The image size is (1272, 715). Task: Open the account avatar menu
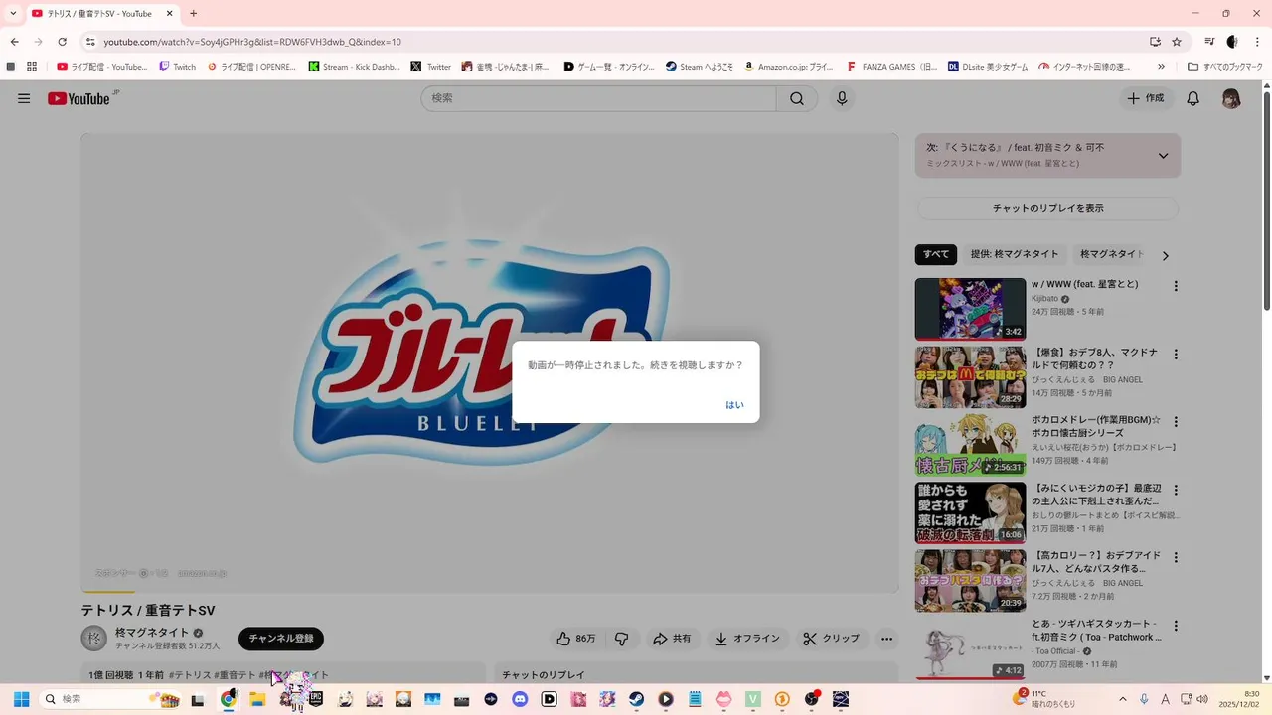[x=1231, y=98]
